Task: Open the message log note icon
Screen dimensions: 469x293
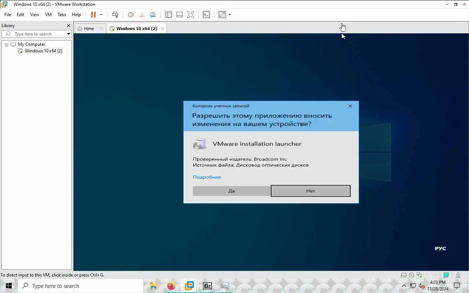Action: (x=446, y=275)
